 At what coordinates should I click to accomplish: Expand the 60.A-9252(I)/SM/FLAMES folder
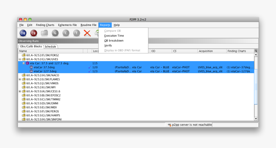click(20, 79)
